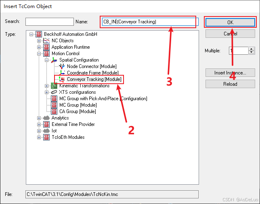Select the XTS configurations label
Screen dimensions: 260x204
[x=78, y=92]
